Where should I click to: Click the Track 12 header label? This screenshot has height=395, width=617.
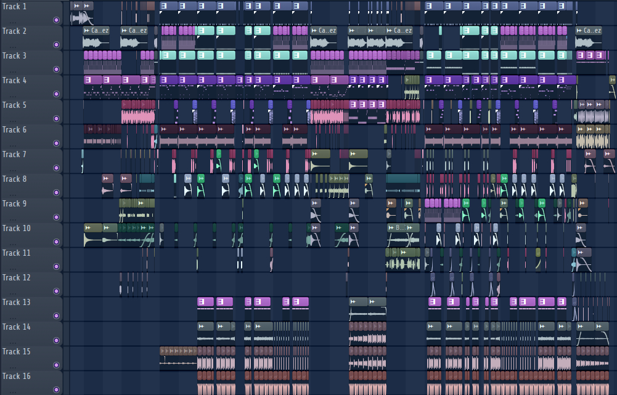[16, 277]
